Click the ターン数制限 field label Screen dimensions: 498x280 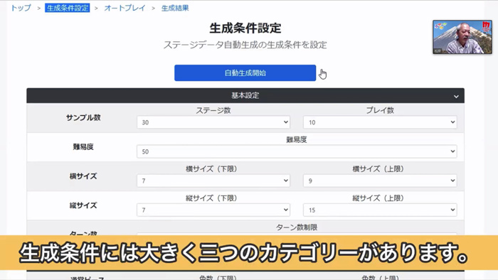297,227
